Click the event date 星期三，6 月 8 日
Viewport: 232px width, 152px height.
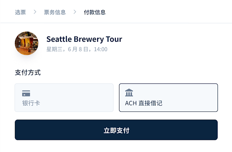(68, 49)
